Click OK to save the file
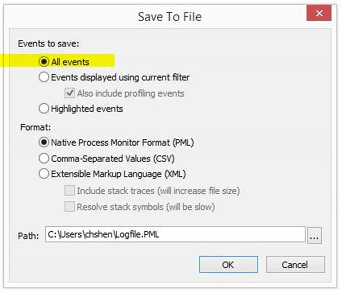The height and width of the screenshot is (293, 342). pyautogui.click(x=228, y=264)
